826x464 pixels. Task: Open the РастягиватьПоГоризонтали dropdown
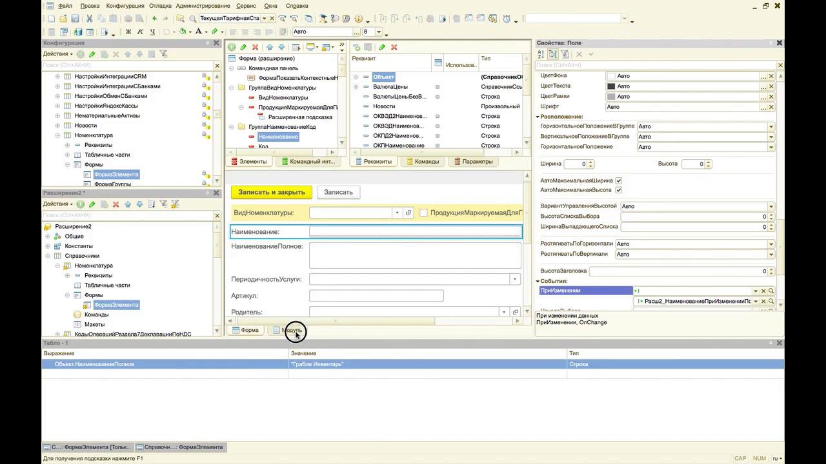pyautogui.click(x=771, y=244)
